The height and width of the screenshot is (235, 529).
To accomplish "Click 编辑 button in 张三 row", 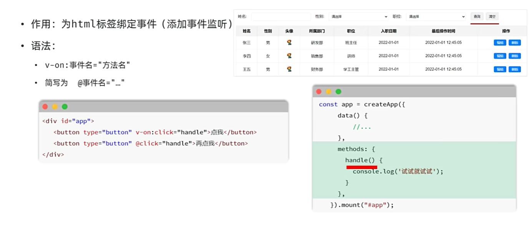I will tap(500, 43).
